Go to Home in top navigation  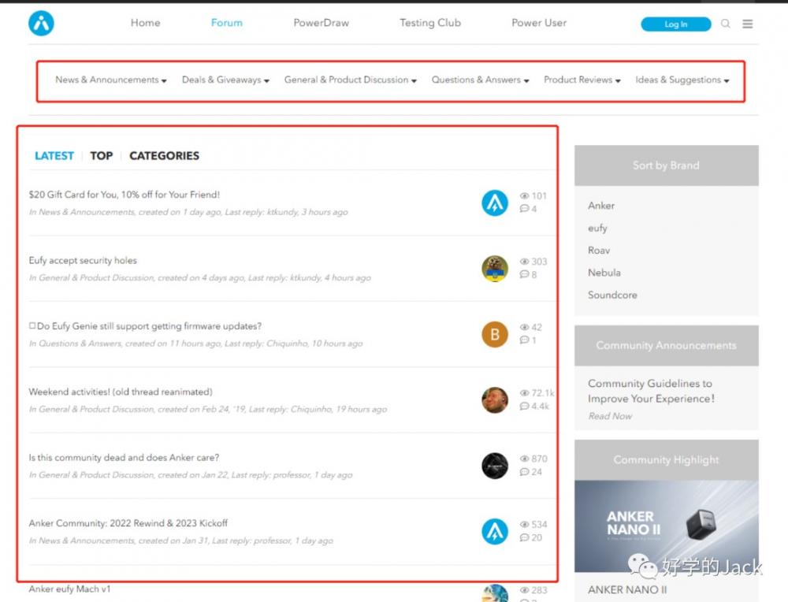(x=145, y=23)
